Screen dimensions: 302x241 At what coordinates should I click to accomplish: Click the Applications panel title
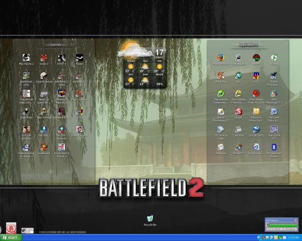coord(248,45)
